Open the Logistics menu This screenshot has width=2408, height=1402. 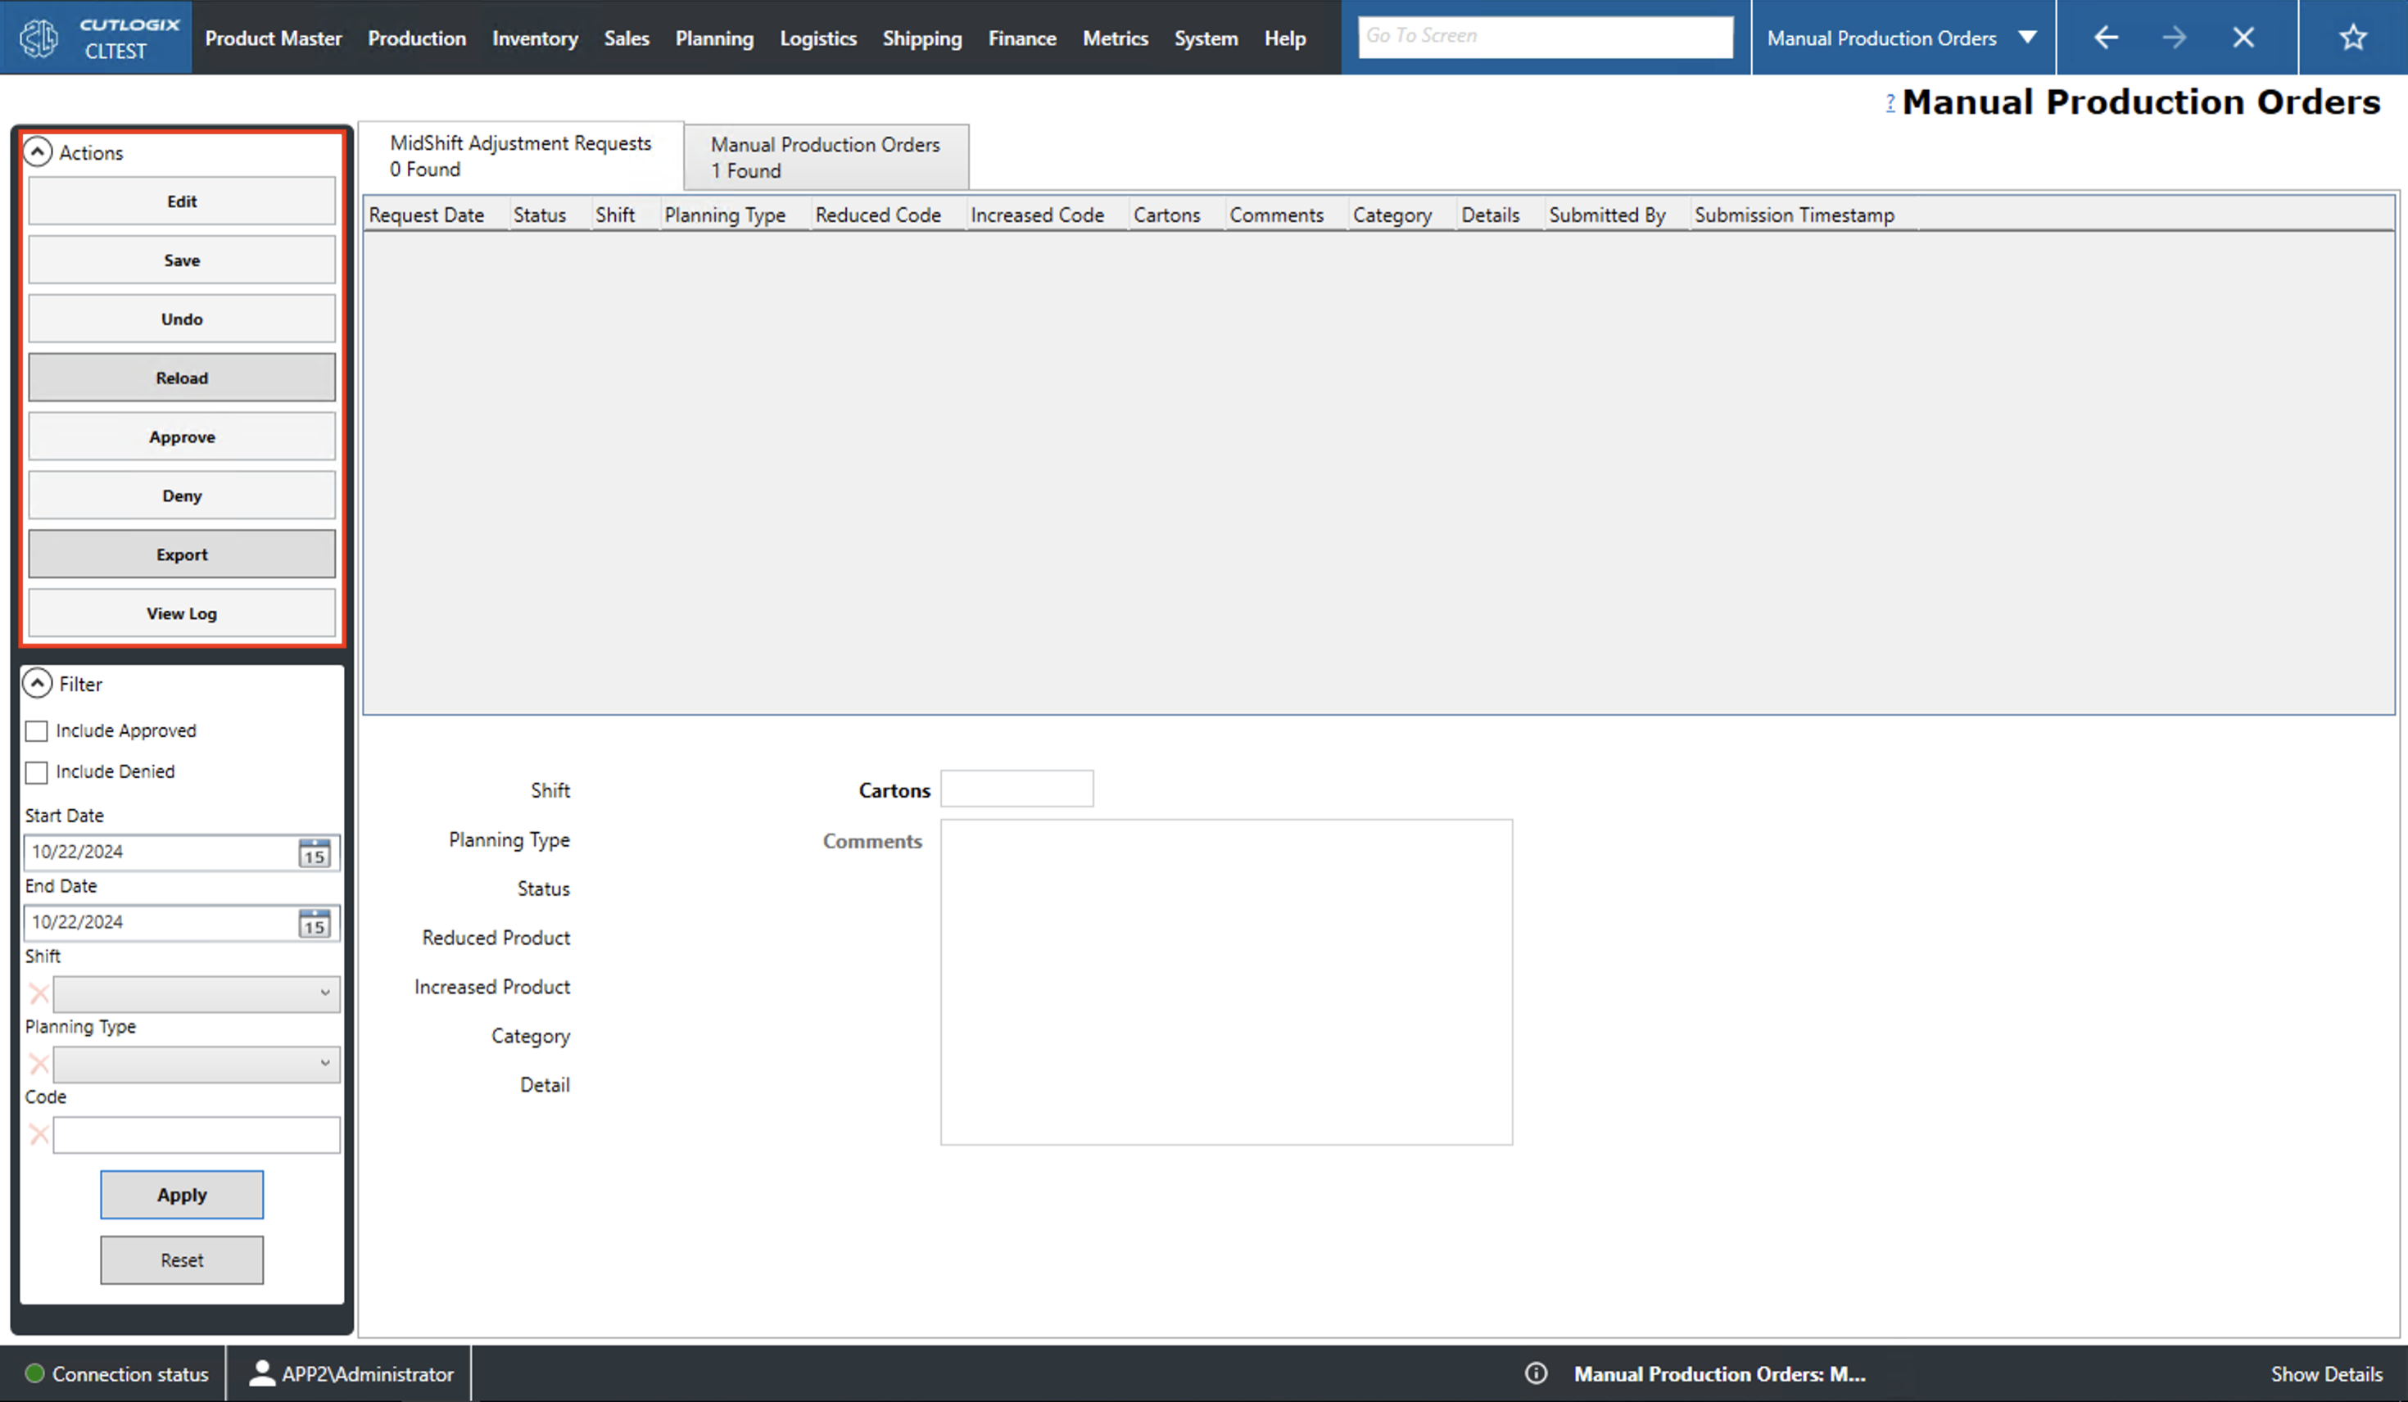[818, 38]
